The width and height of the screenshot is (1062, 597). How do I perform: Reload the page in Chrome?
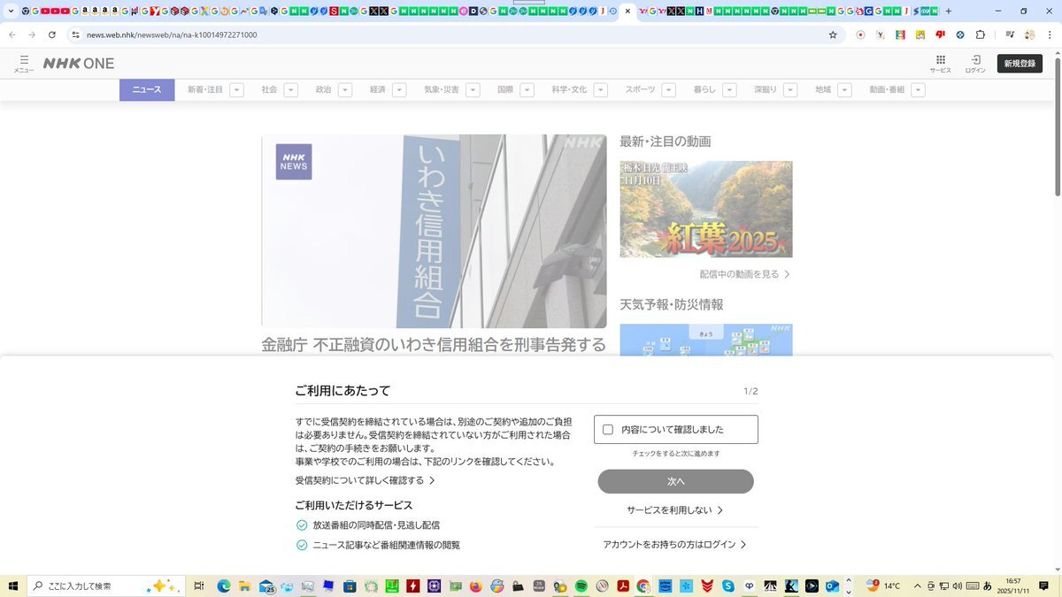[x=52, y=34]
